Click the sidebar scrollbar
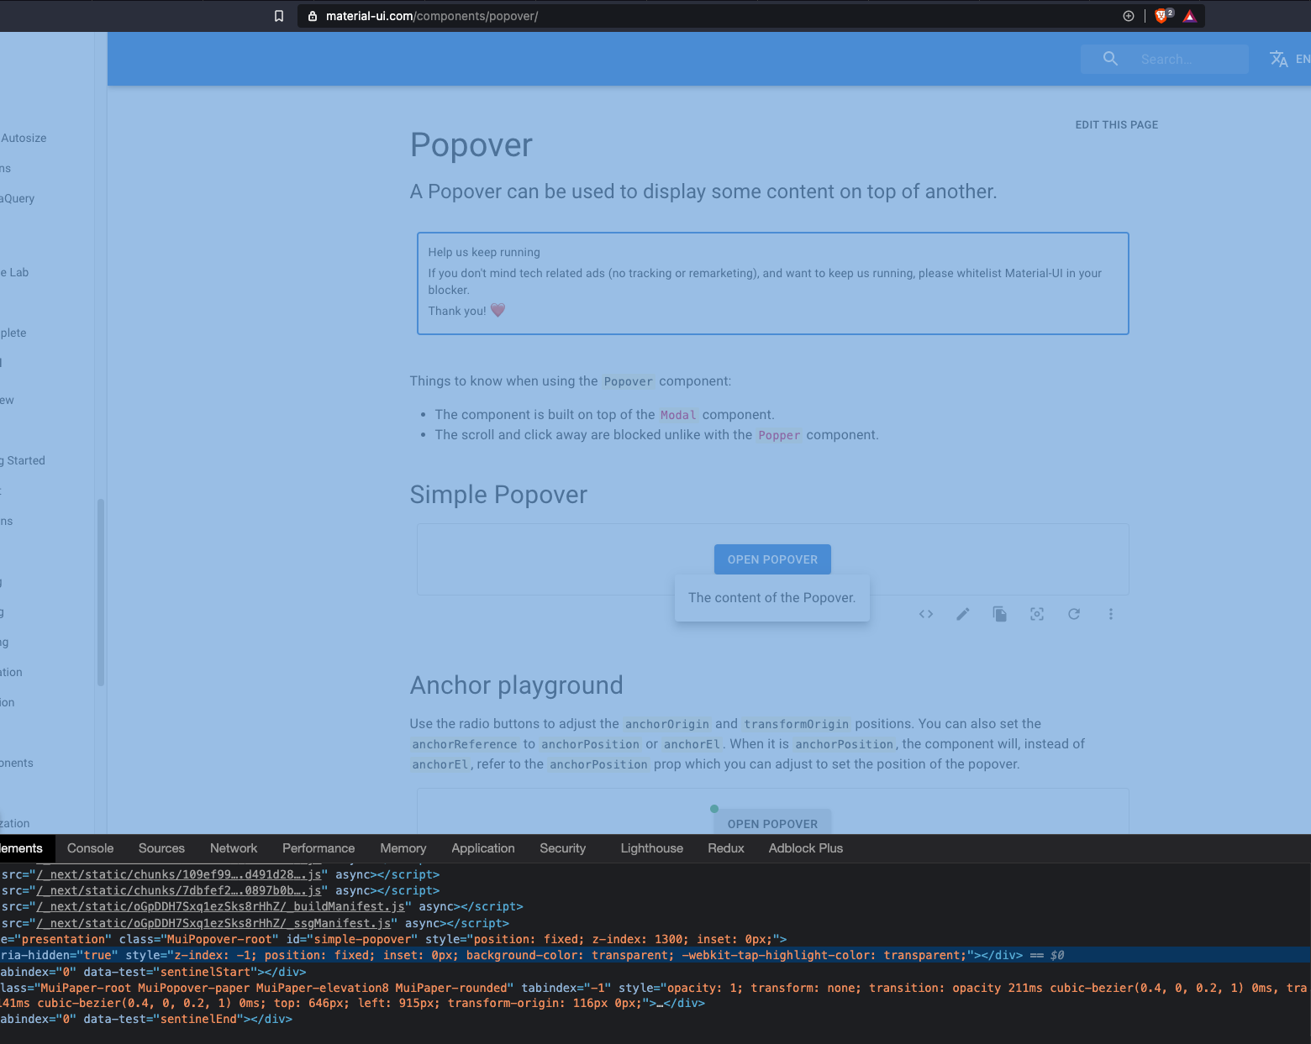This screenshot has height=1044, width=1311. coord(100,588)
